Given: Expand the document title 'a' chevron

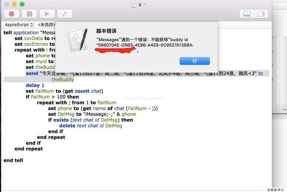Looking at the screenshot, I should click(x=145, y=4).
